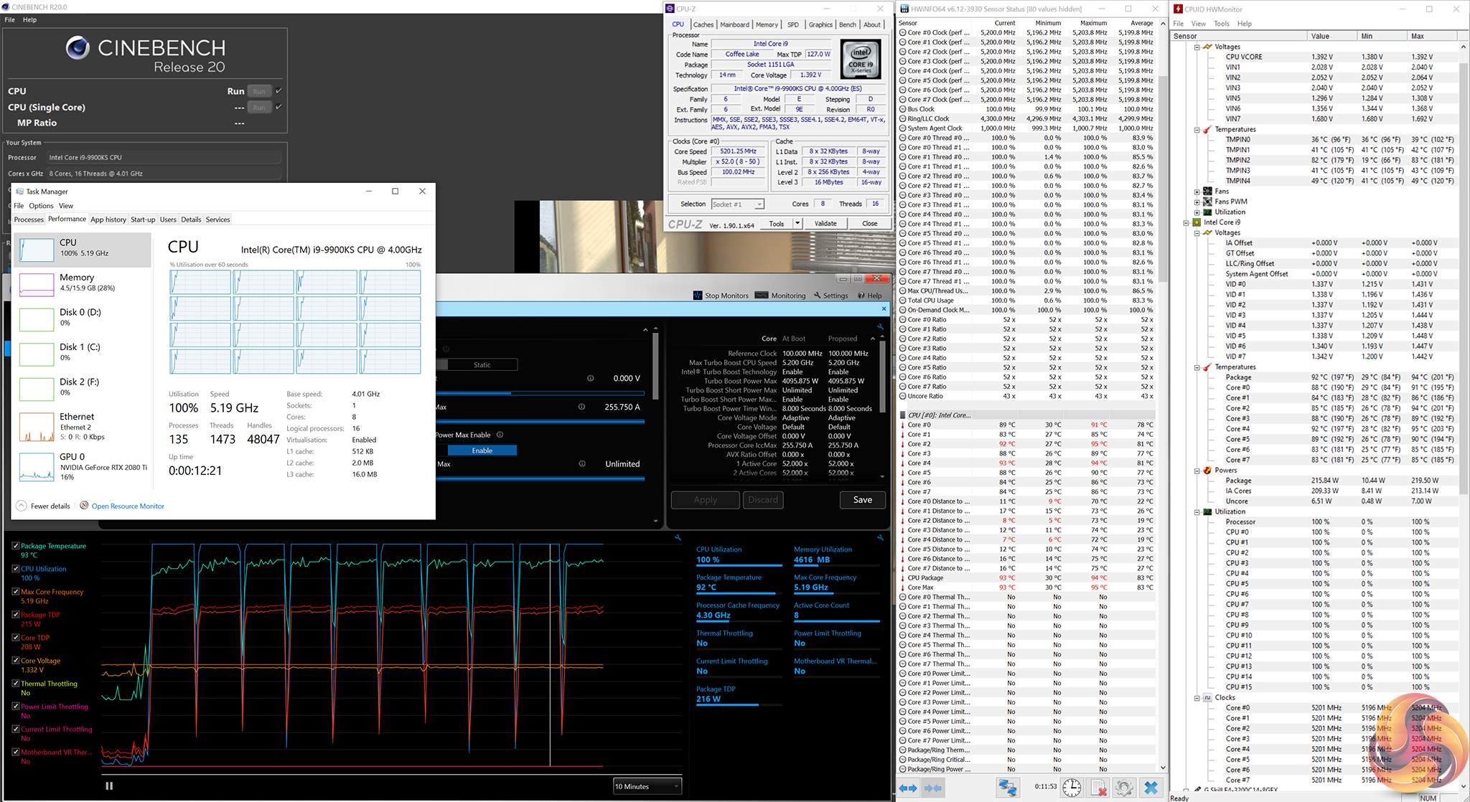1470x802 pixels.
Task: Click HWiNFO reset clock icon
Action: click(x=1071, y=788)
